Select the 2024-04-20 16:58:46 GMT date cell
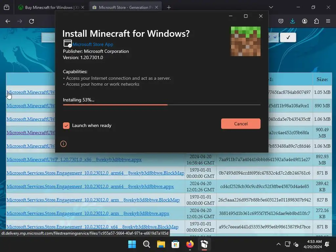Image resolution: width=336 pixels, height=252 pixels. tap(200, 160)
